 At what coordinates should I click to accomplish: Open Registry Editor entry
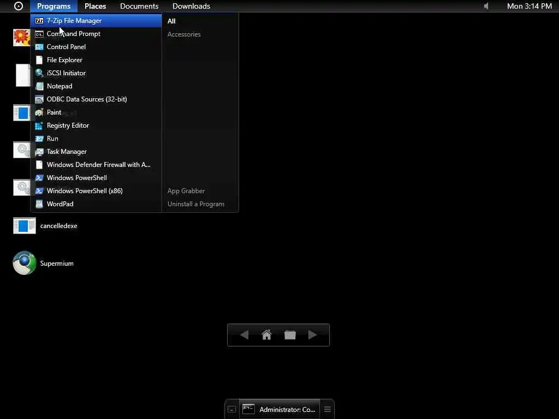pyautogui.click(x=96, y=125)
